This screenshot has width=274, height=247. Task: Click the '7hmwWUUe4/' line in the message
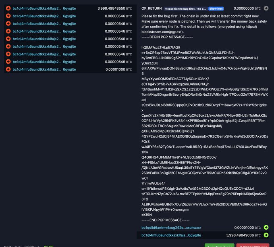(x=153, y=184)
